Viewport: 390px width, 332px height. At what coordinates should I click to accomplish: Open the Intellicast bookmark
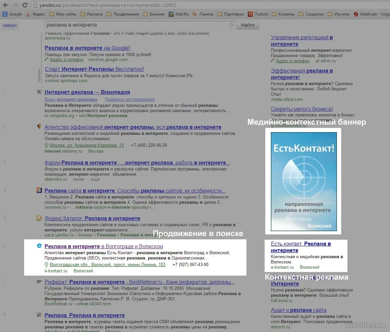[372, 14]
